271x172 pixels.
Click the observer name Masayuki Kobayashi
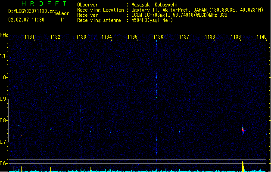point(155,5)
